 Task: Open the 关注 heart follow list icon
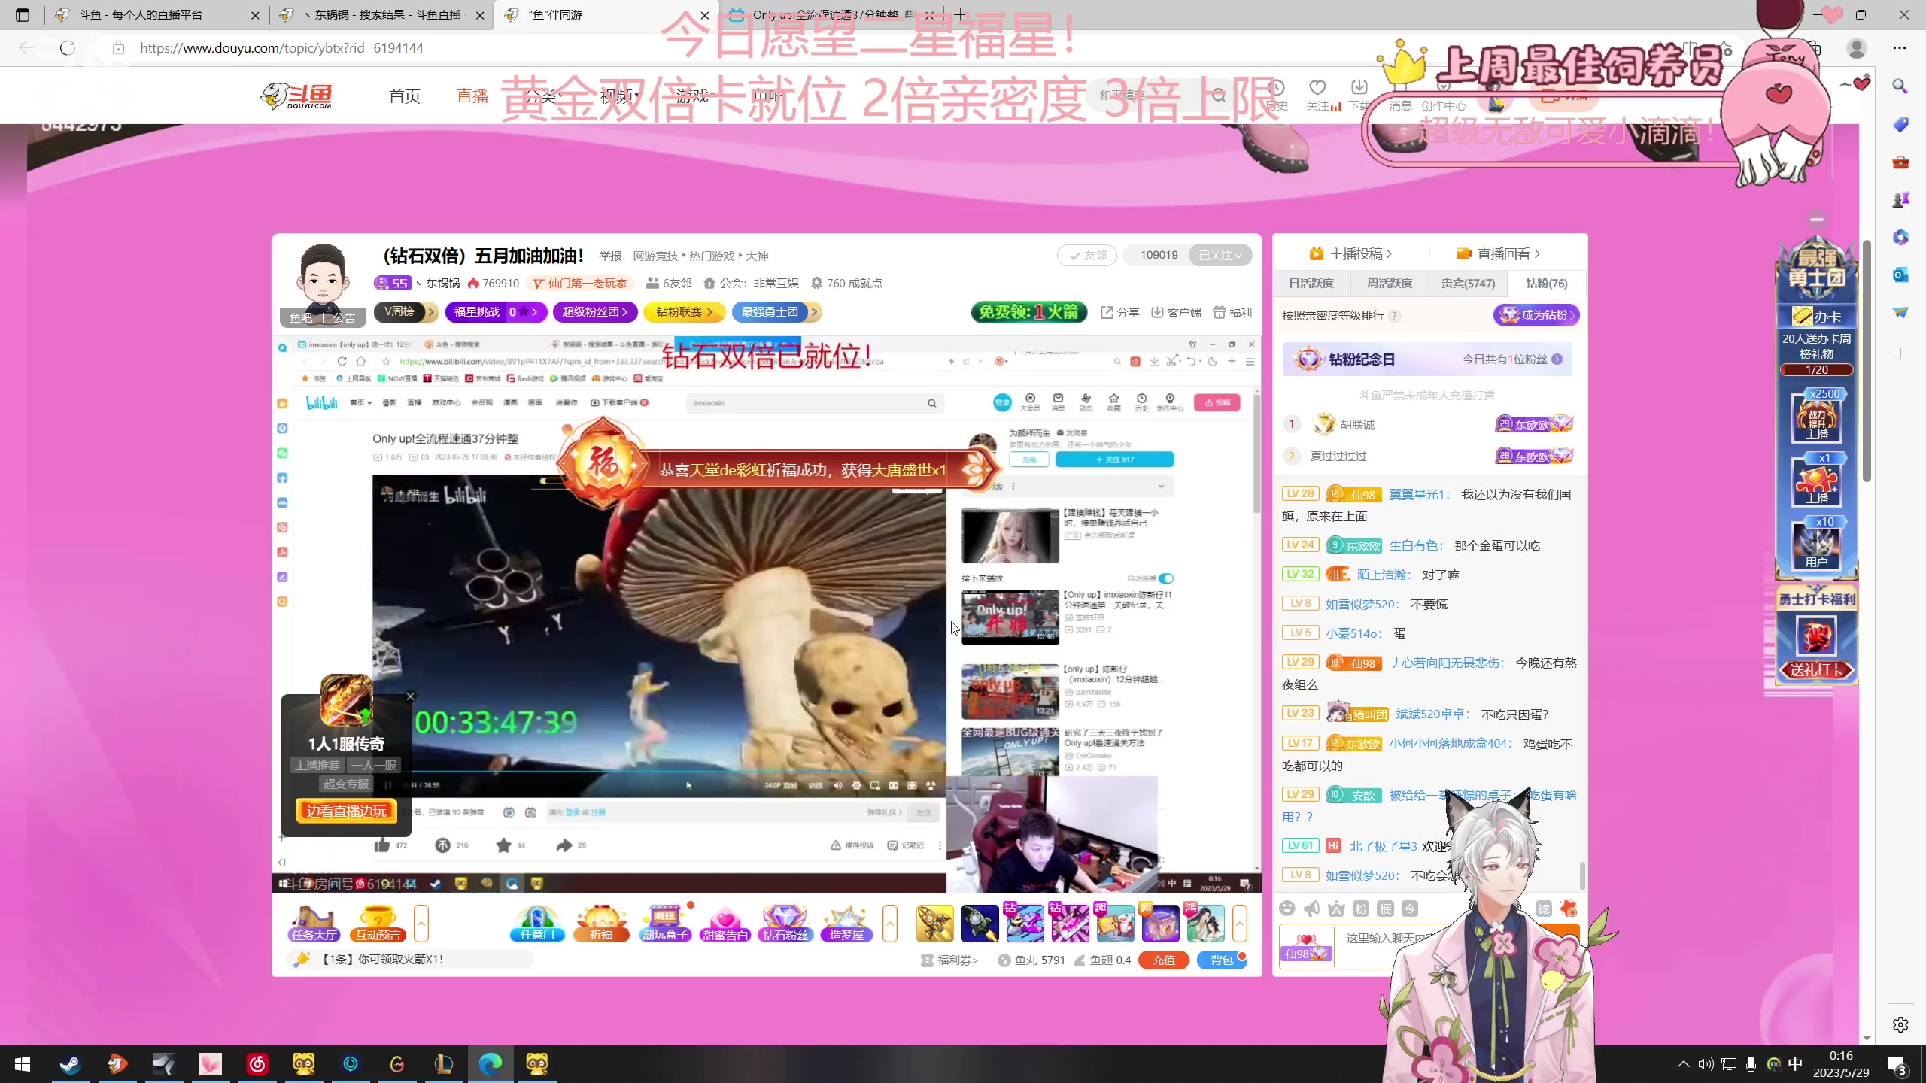pyautogui.click(x=1318, y=95)
